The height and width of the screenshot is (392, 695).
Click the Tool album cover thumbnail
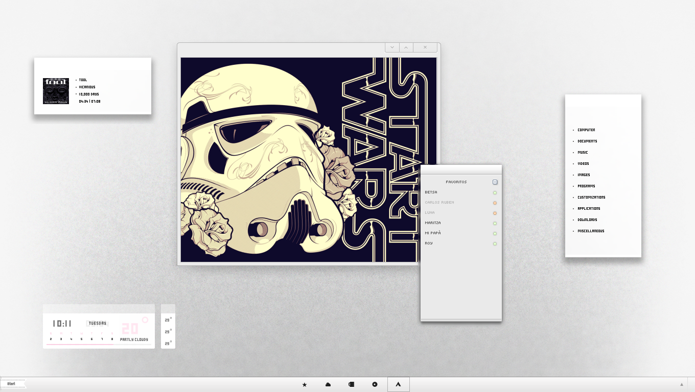click(x=56, y=91)
